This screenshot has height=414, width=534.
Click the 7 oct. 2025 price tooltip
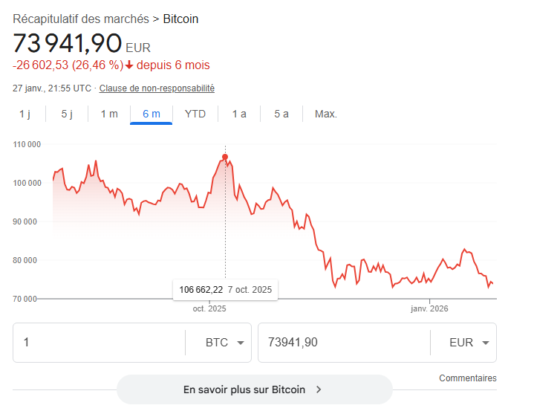pyautogui.click(x=225, y=289)
